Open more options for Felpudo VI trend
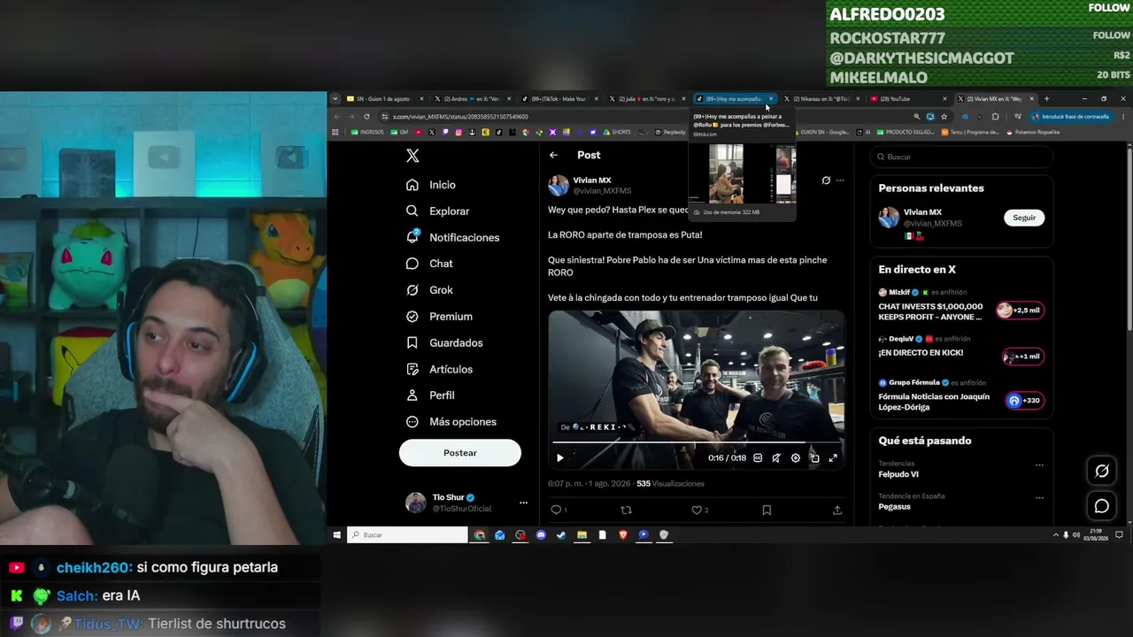This screenshot has height=637, width=1133. [x=1039, y=464]
